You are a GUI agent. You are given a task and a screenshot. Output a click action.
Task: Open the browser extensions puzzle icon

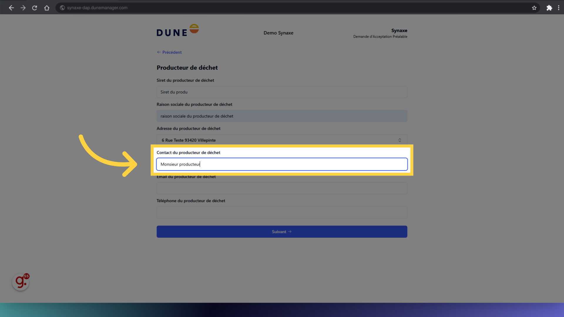click(x=549, y=8)
